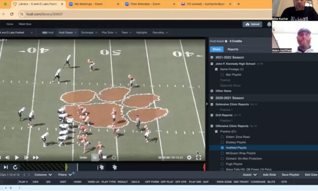The height and width of the screenshot is (191, 318).
Task: Collapse Game Footage (1) folder
Action: [x=217, y=69]
